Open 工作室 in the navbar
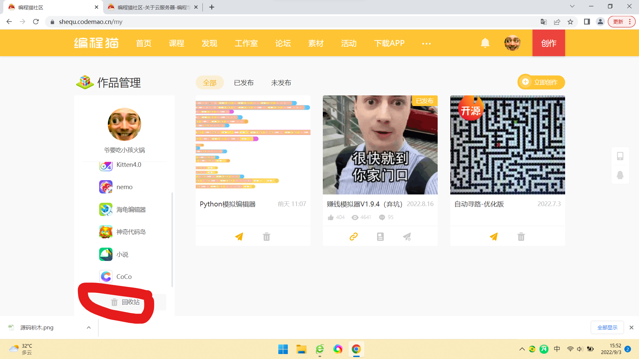 coord(246,43)
